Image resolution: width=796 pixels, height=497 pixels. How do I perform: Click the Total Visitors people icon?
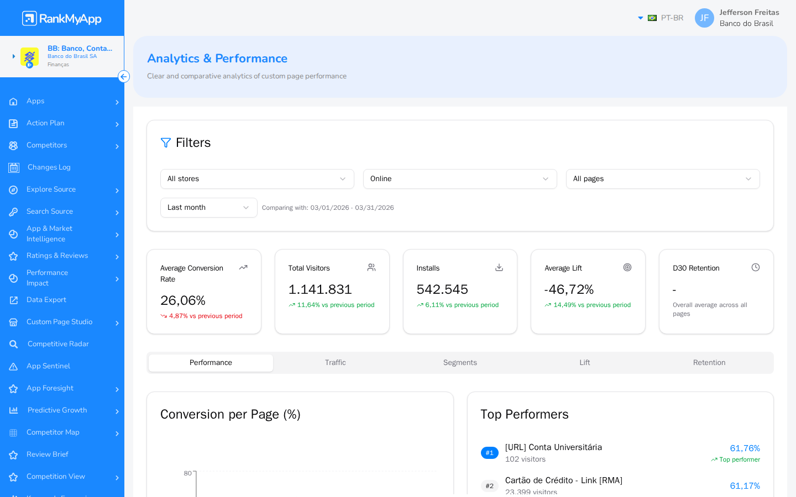(371, 267)
